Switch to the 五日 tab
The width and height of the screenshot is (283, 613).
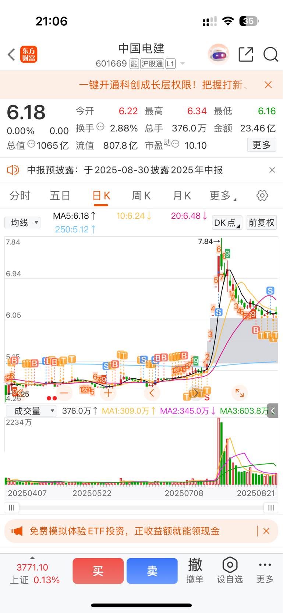point(60,195)
